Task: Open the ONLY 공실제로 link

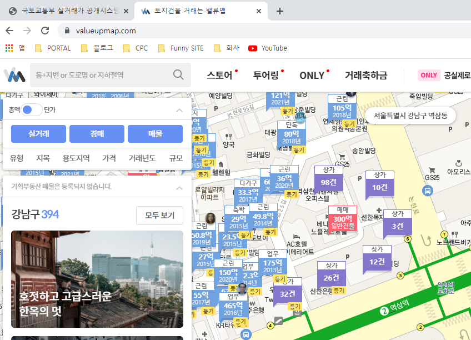Action: pyautogui.click(x=444, y=75)
